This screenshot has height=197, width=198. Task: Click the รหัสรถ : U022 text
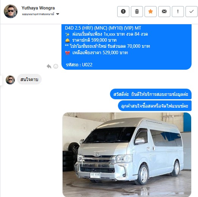click(79, 65)
